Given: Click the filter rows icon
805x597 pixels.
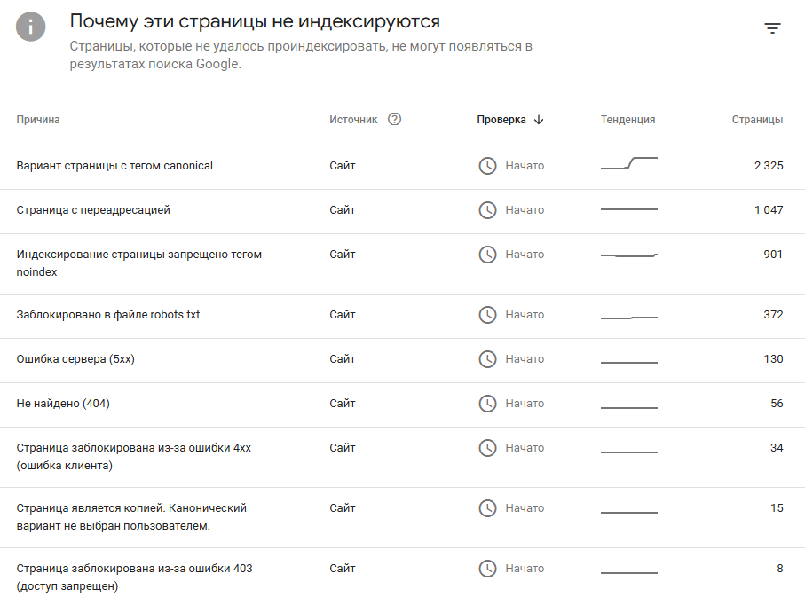Looking at the screenshot, I should [772, 28].
